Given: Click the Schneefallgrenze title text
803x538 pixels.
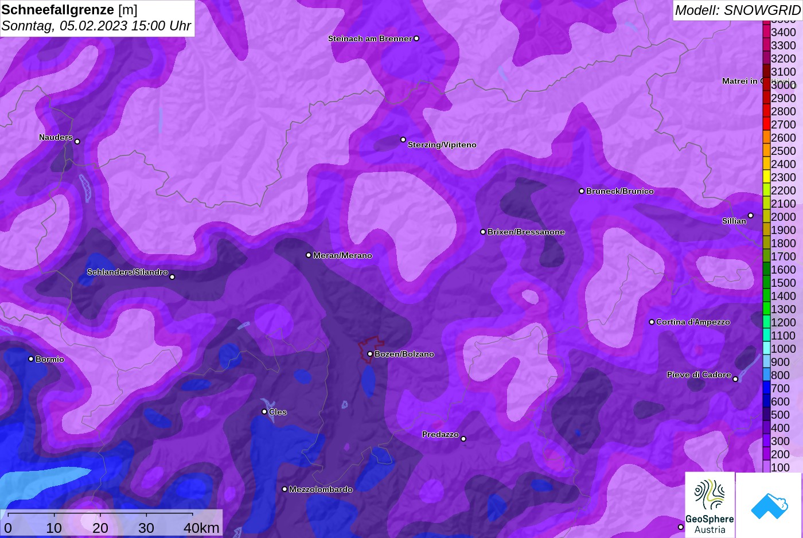Looking at the screenshot, I should coord(58,10).
